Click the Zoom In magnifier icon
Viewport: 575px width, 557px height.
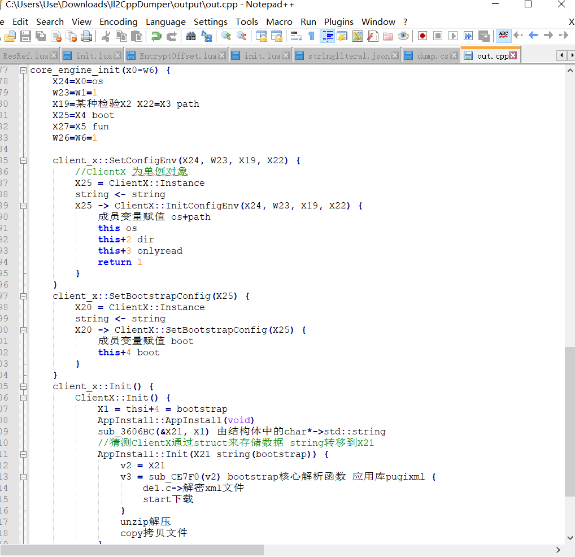(x=226, y=36)
